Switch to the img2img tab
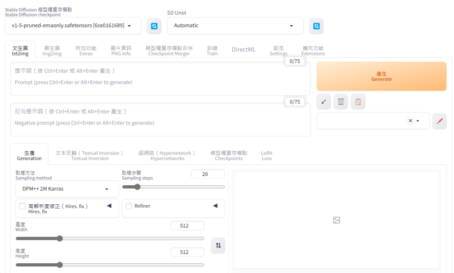Image resolution: width=454 pixels, height=273 pixels. tap(52, 51)
